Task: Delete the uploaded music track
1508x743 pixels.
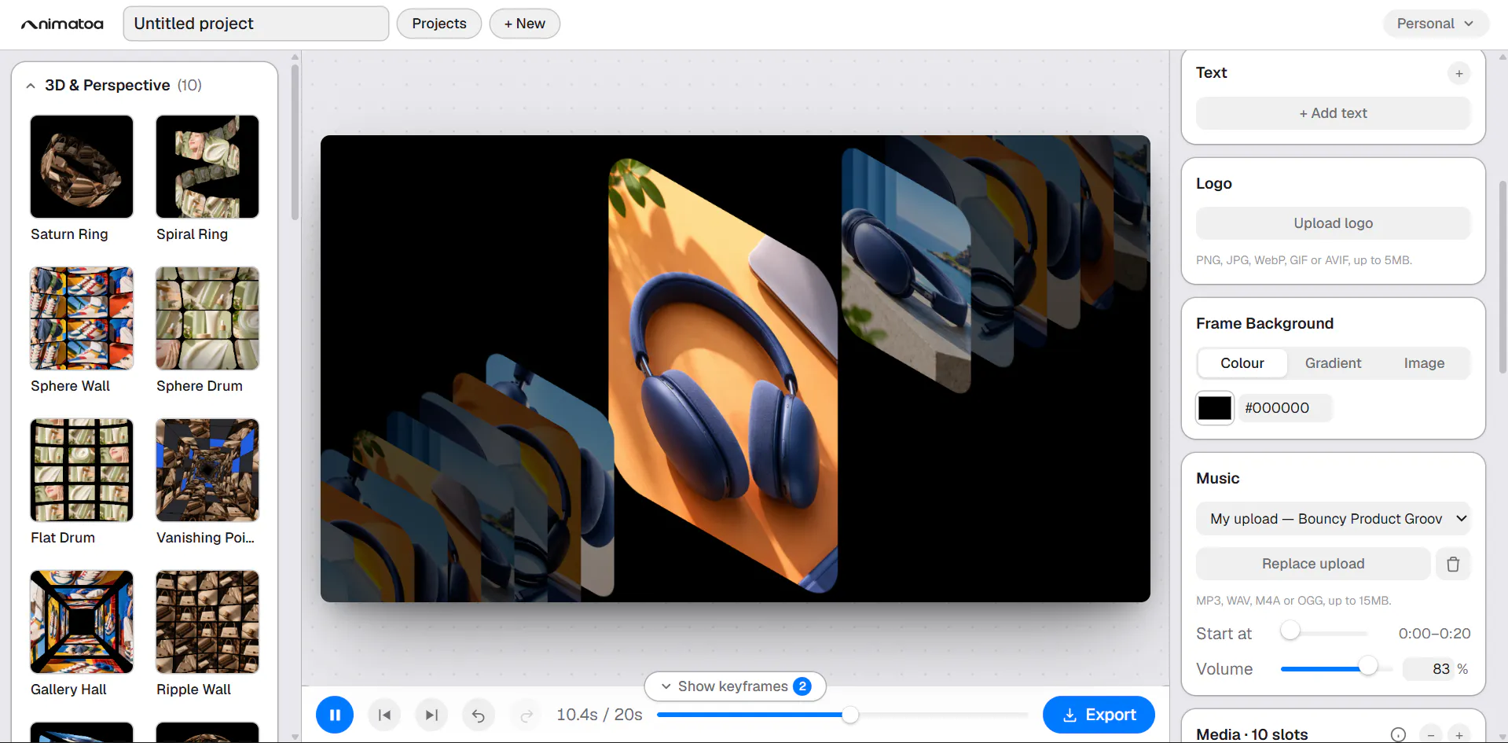Action: point(1453,564)
